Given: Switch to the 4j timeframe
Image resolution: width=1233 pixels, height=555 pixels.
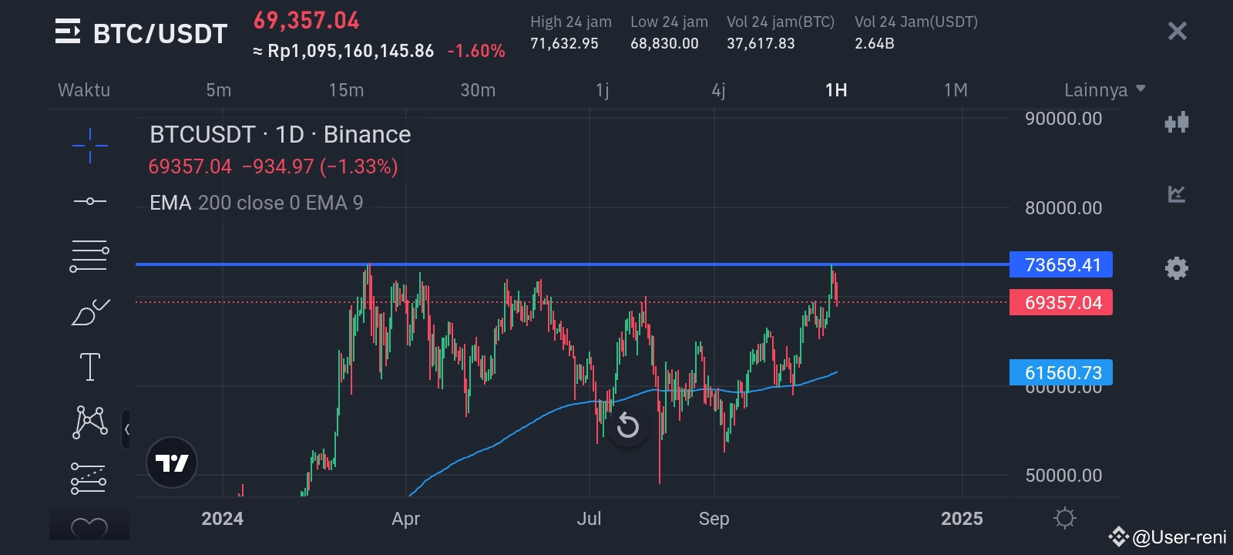Looking at the screenshot, I should [718, 90].
